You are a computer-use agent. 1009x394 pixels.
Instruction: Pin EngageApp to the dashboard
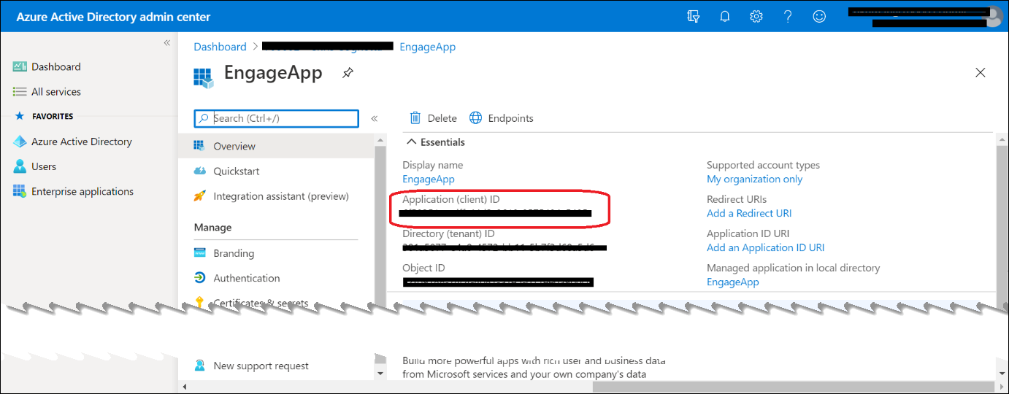click(348, 73)
